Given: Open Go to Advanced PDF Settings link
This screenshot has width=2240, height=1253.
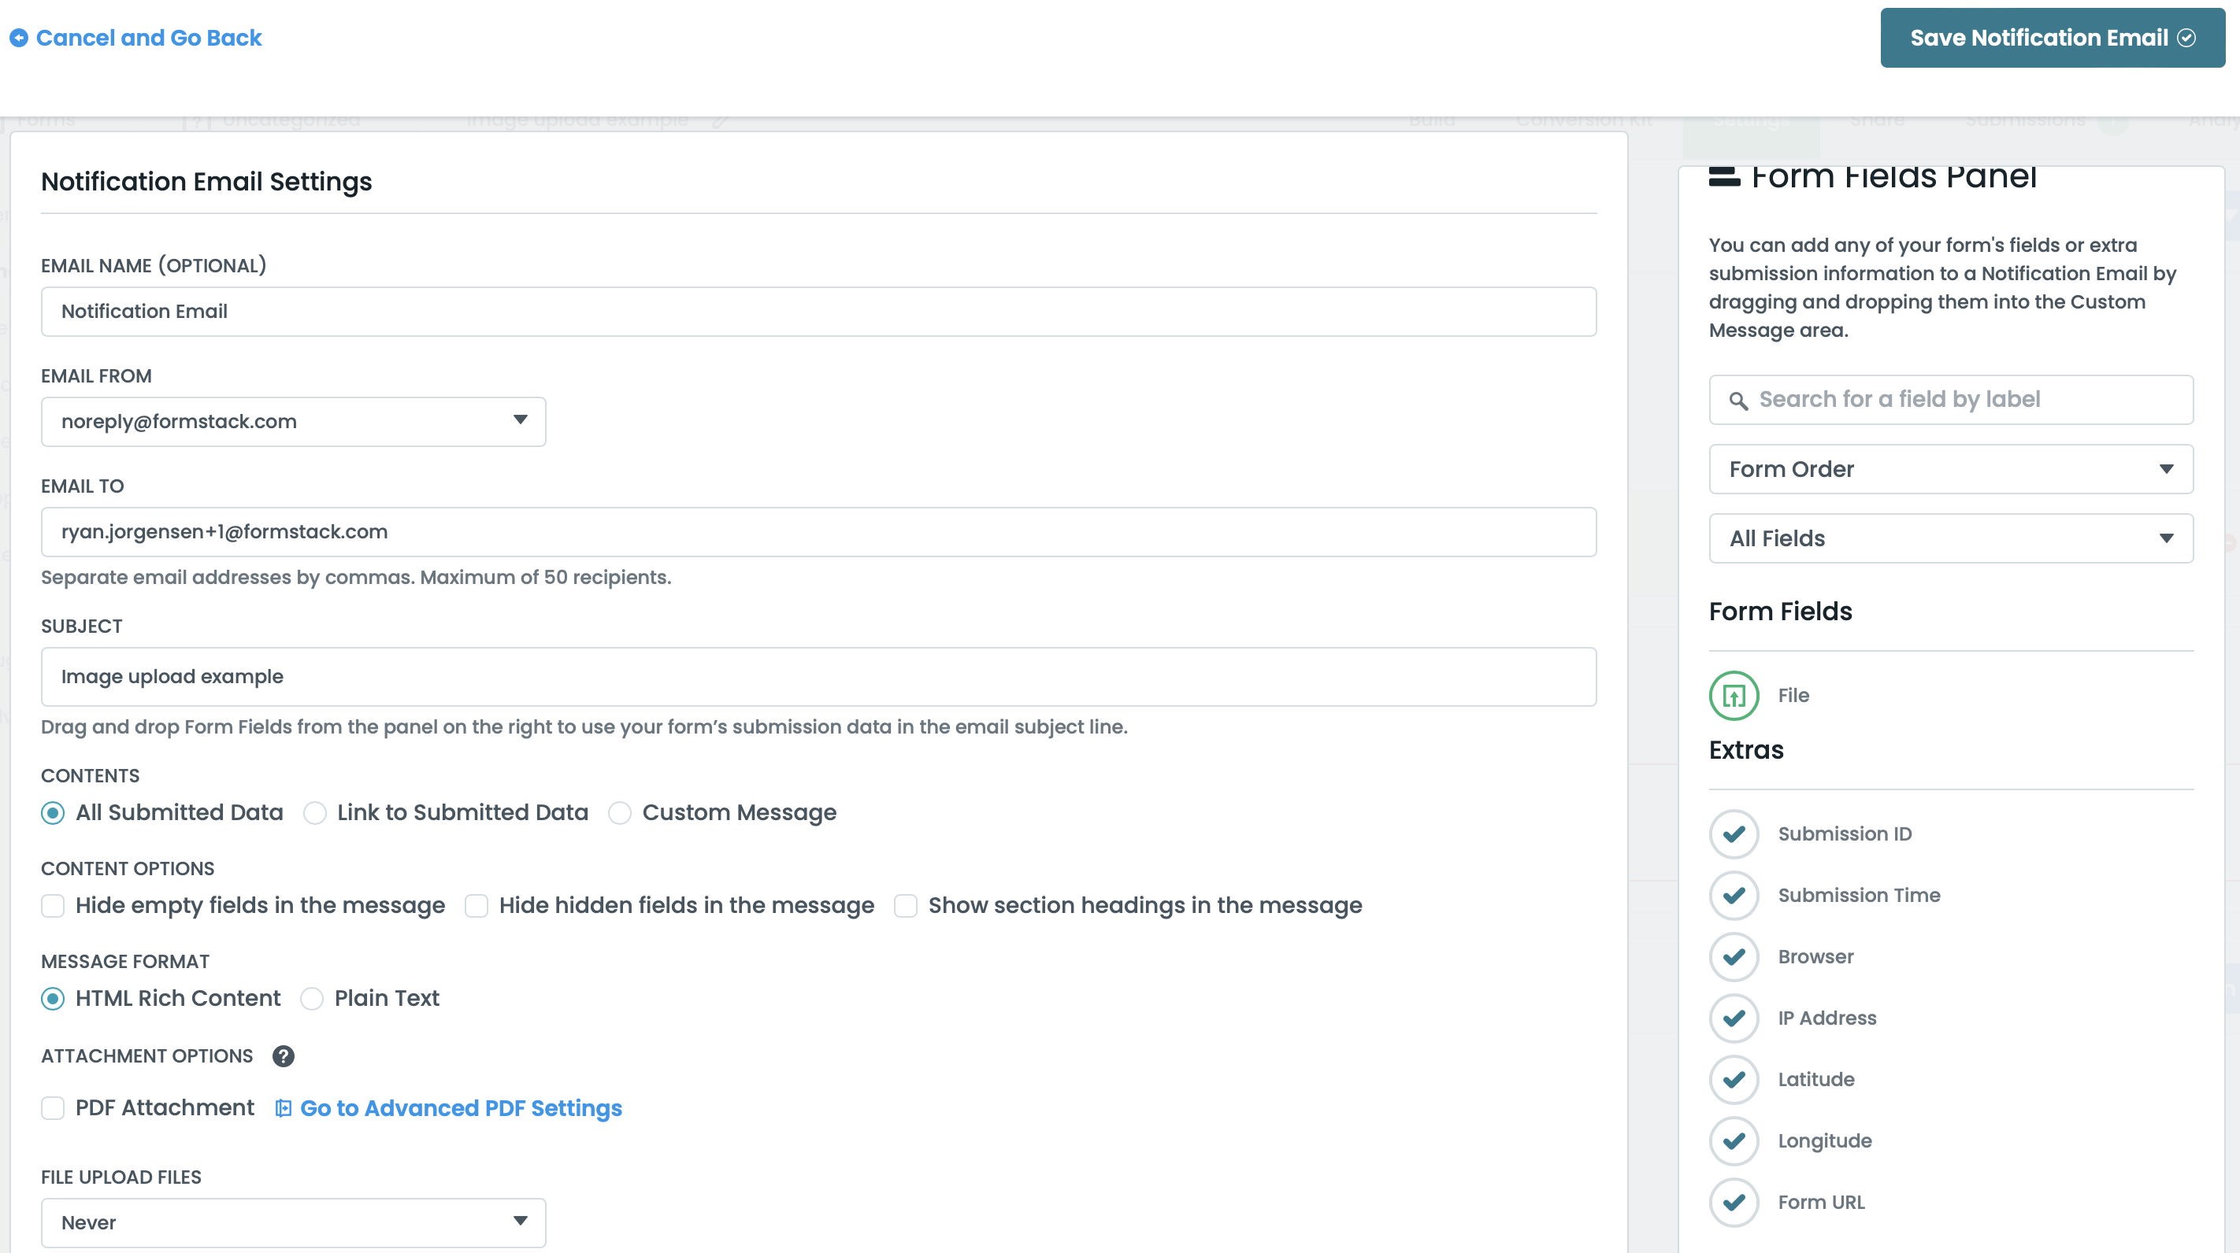Looking at the screenshot, I should pyautogui.click(x=461, y=1108).
